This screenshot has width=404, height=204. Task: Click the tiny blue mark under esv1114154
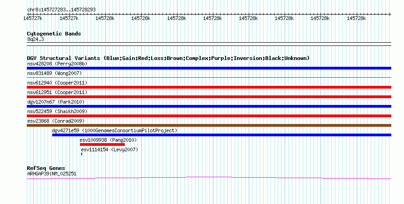pyautogui.click(x=82, y=154)
